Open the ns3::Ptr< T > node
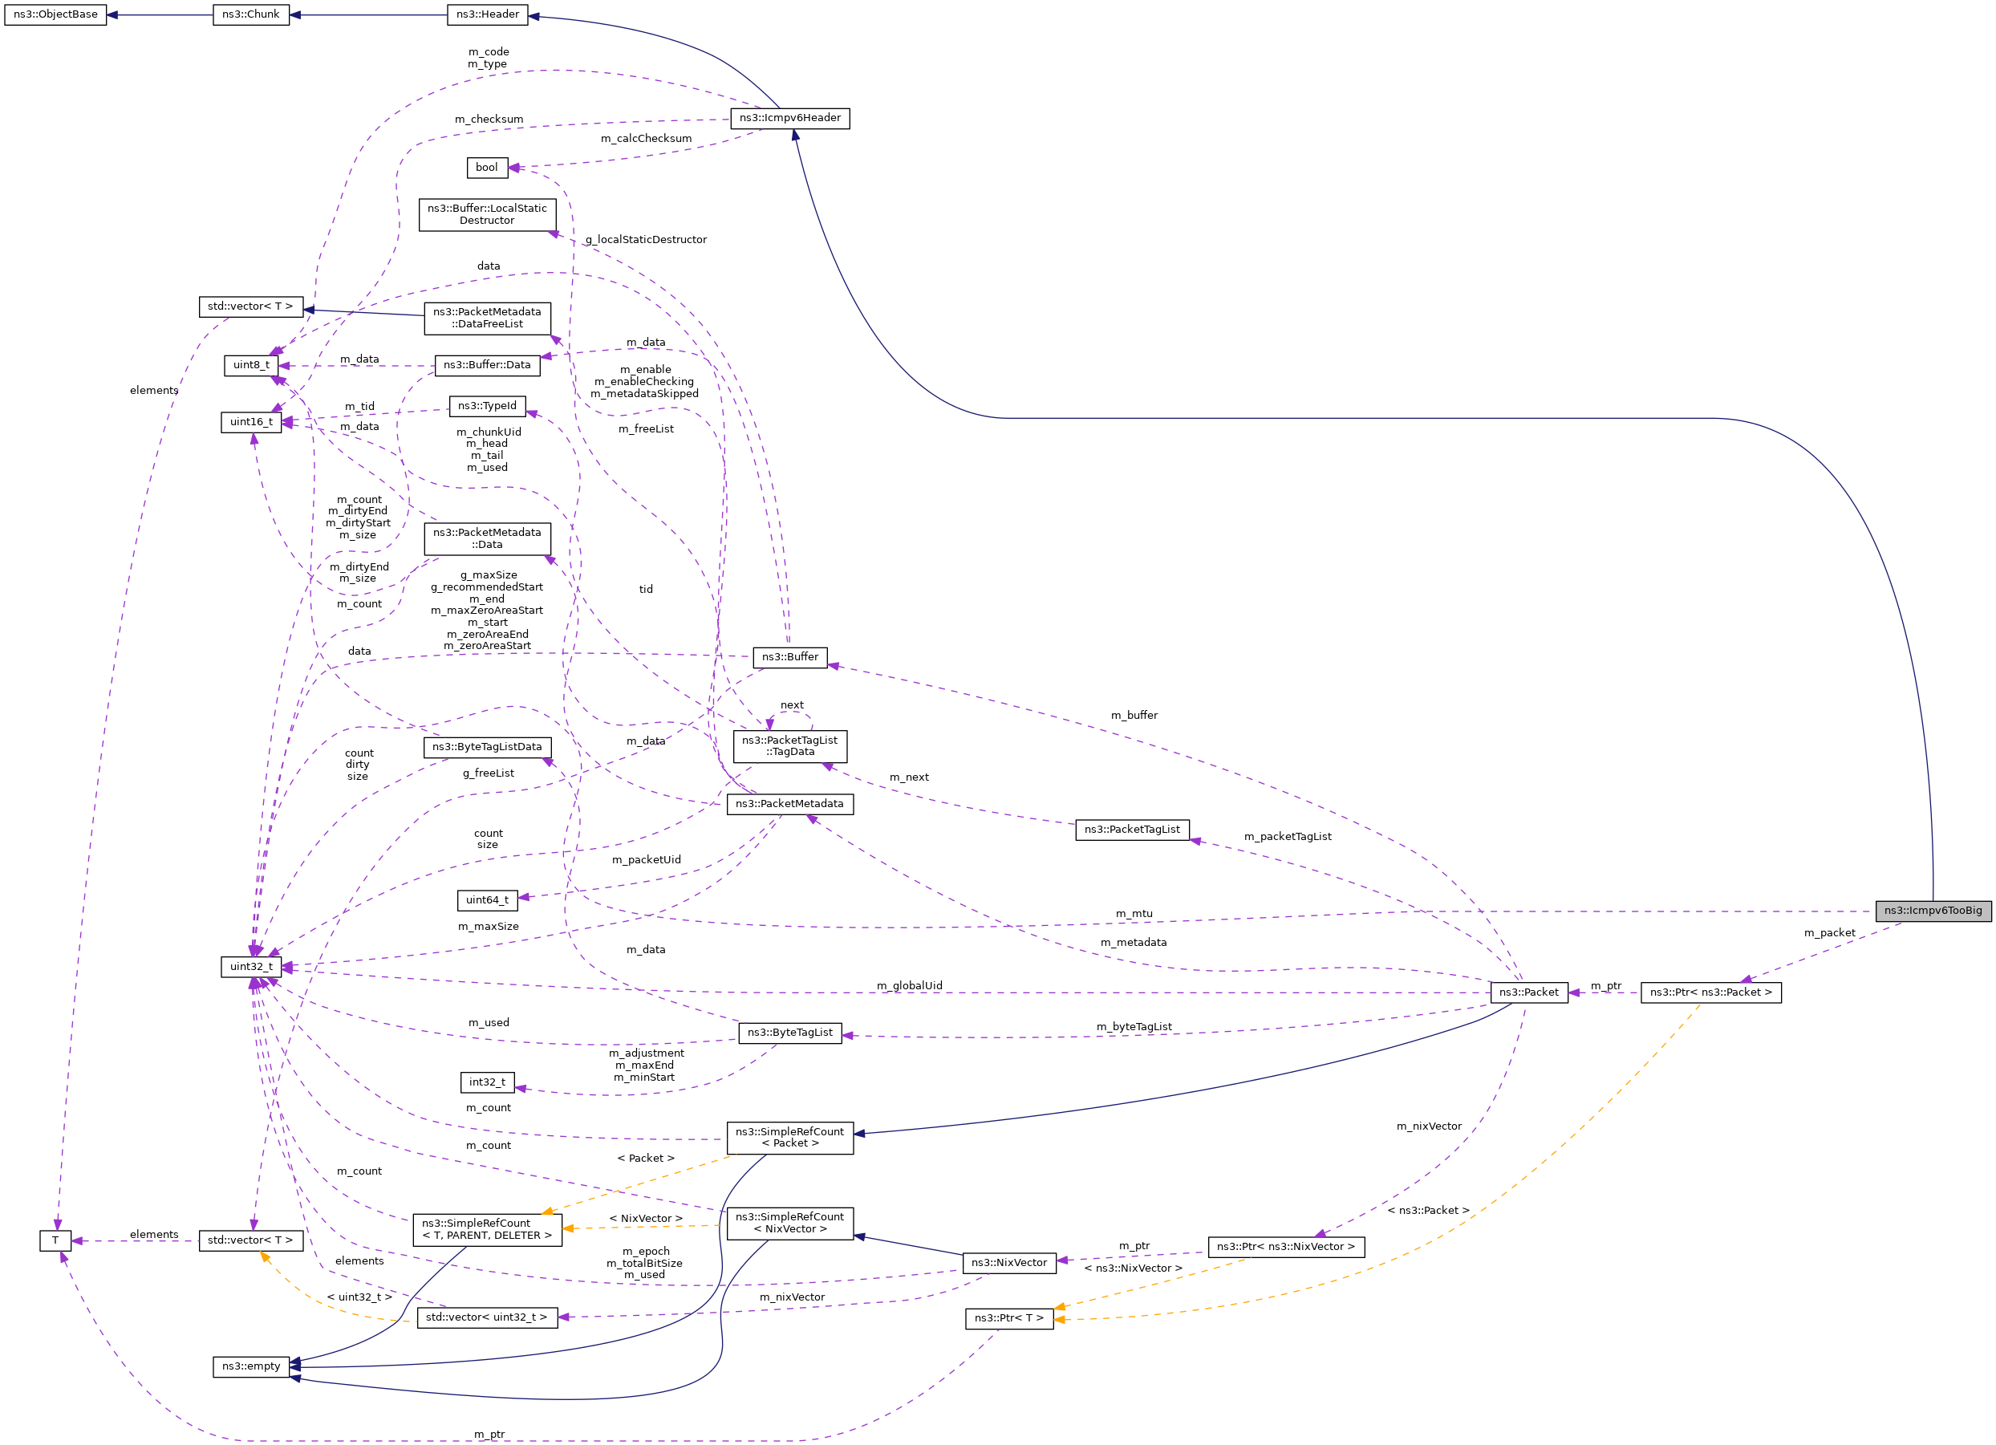 click(x=1009, y=1318)
